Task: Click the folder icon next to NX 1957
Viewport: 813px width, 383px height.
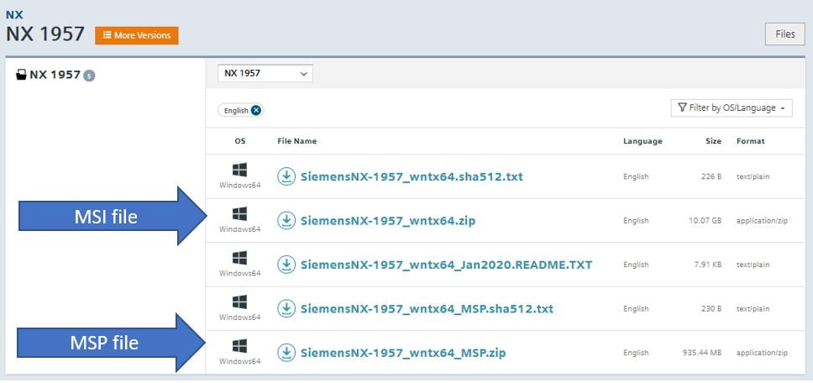Action: click(x=22, y=75)
